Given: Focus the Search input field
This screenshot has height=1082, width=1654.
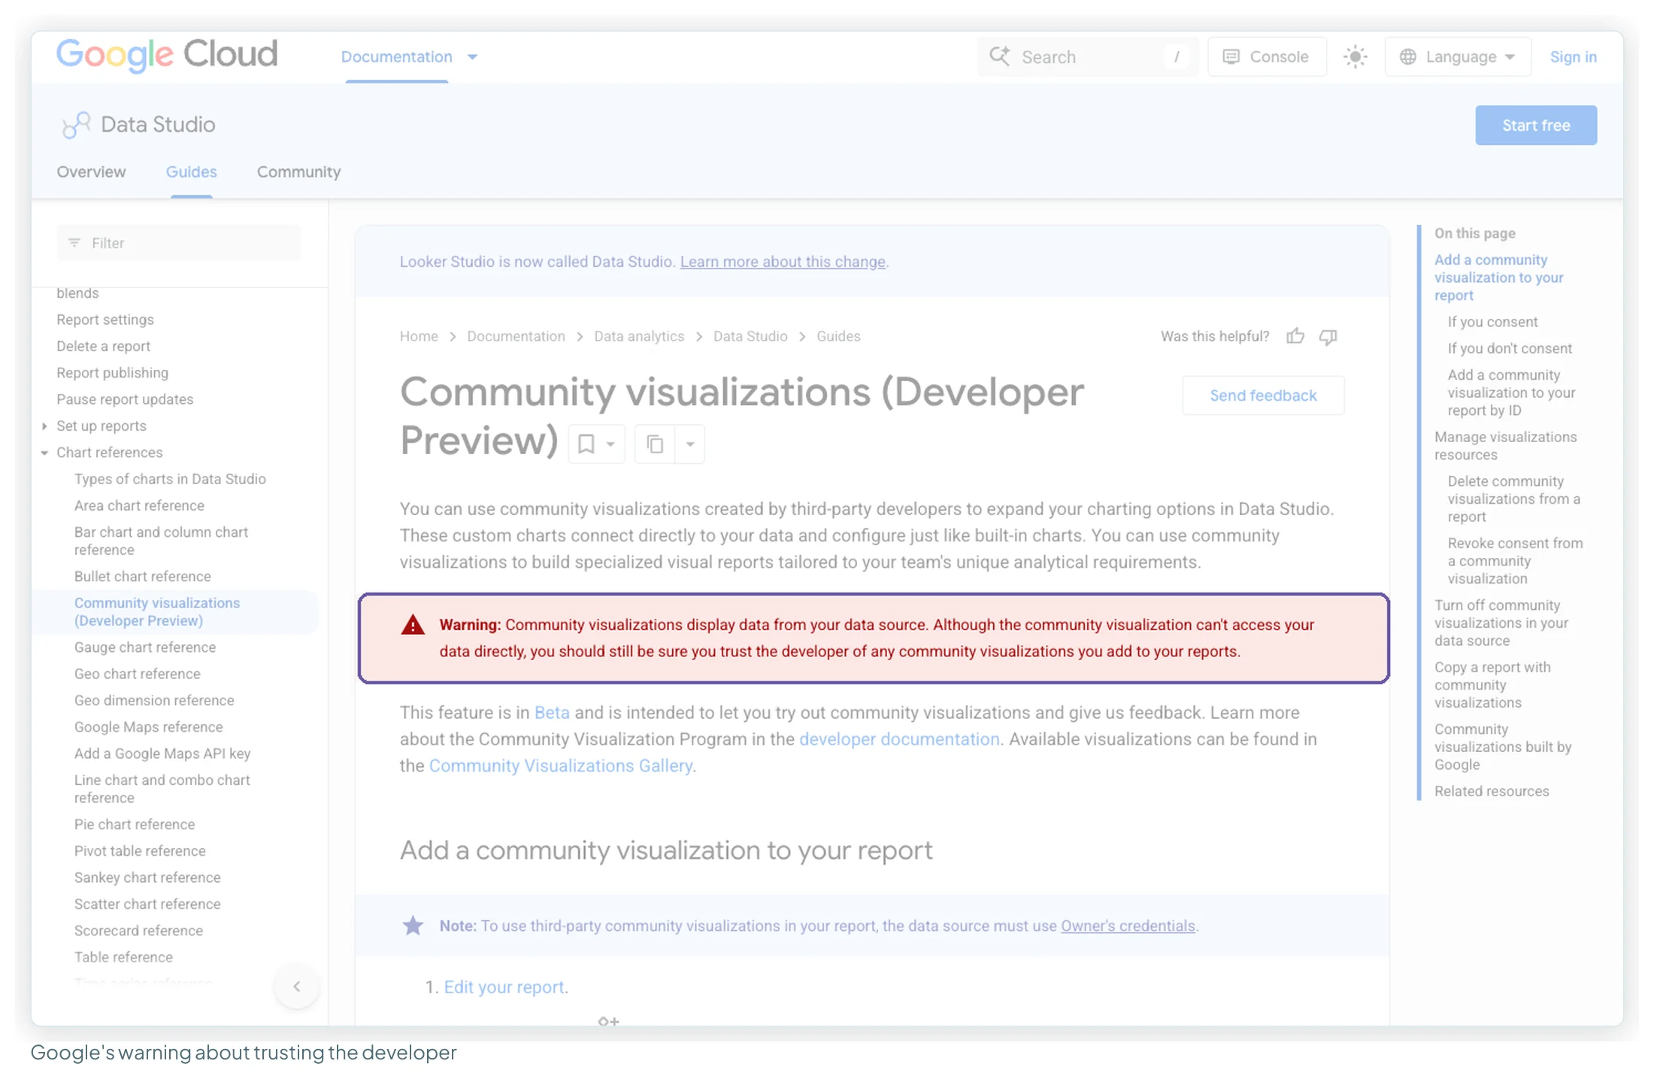Looking at the screenshot, I should coord(1087,56).
